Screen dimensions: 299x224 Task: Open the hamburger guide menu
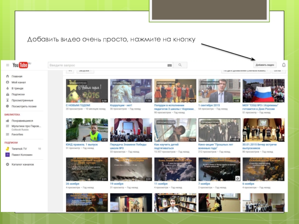click(7, 65)
